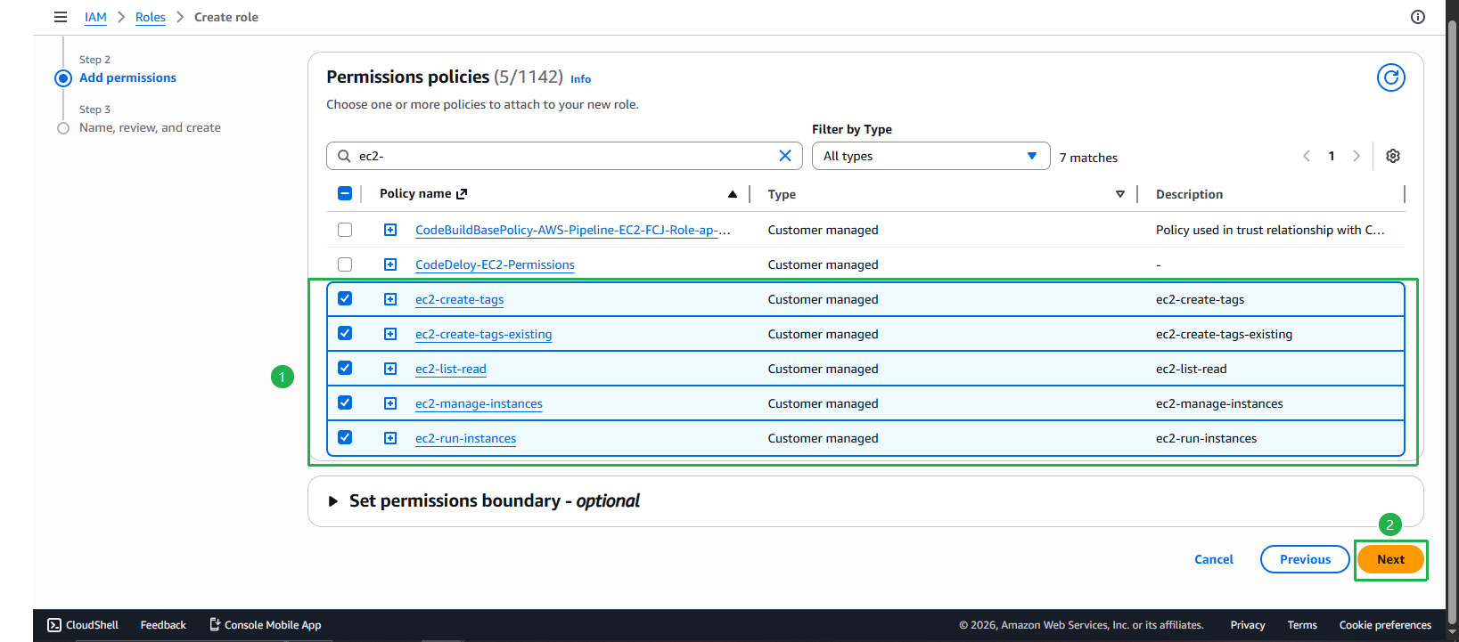Open ec2-list-read policy link
The height and width of the screenshot is (642, 1459).
451,369
